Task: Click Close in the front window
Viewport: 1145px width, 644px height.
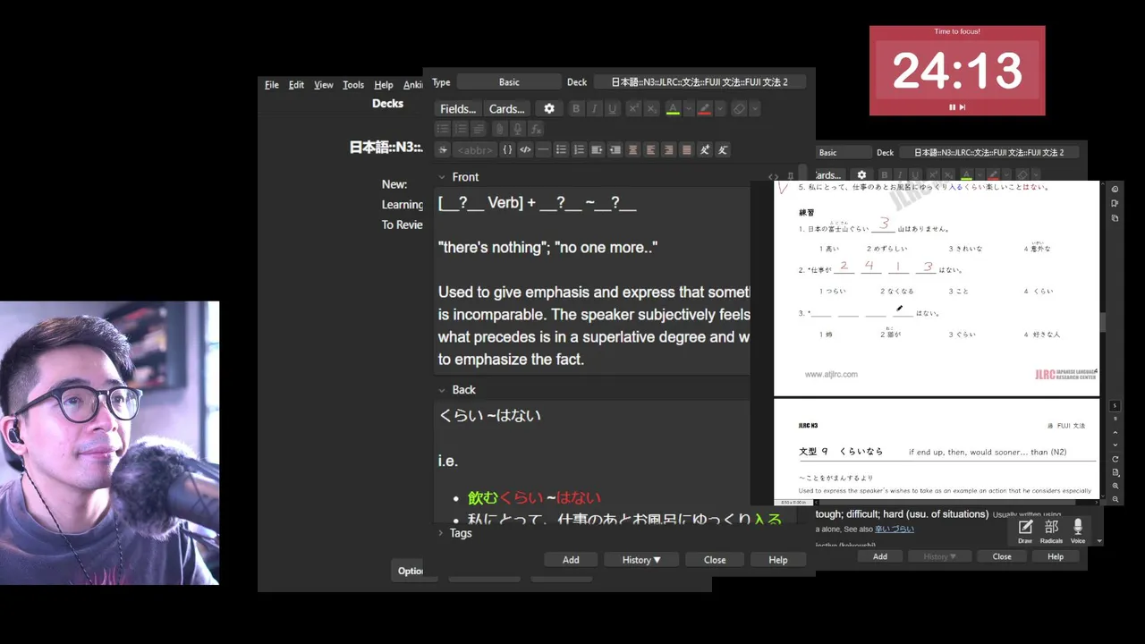Action: tap(715, 560)
